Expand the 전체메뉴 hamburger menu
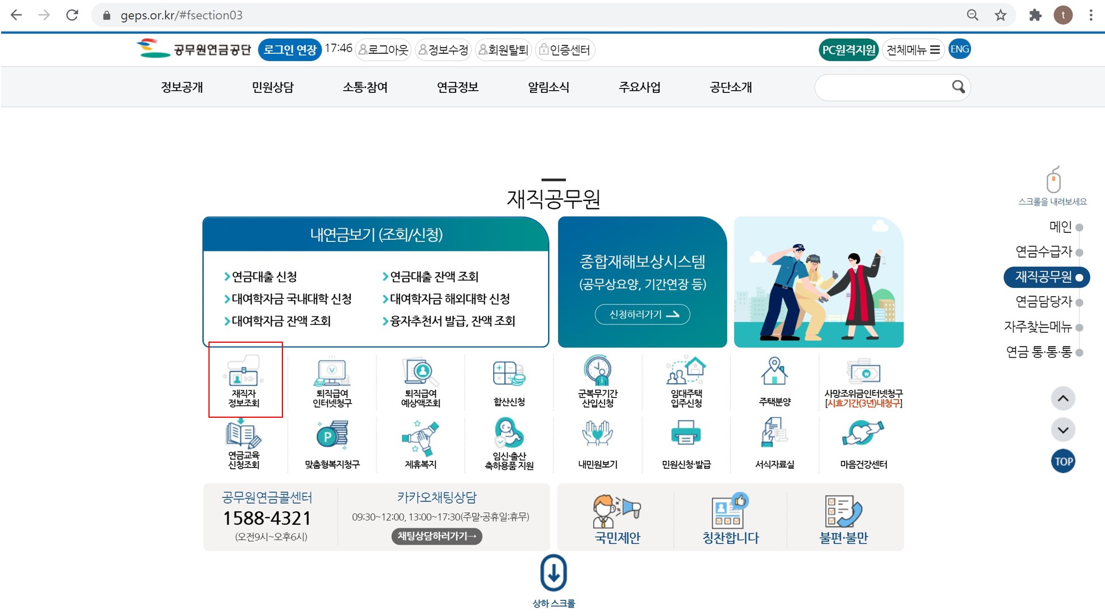 [913, 50]
